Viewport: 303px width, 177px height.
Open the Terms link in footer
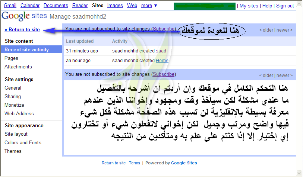tap(135, 163)
